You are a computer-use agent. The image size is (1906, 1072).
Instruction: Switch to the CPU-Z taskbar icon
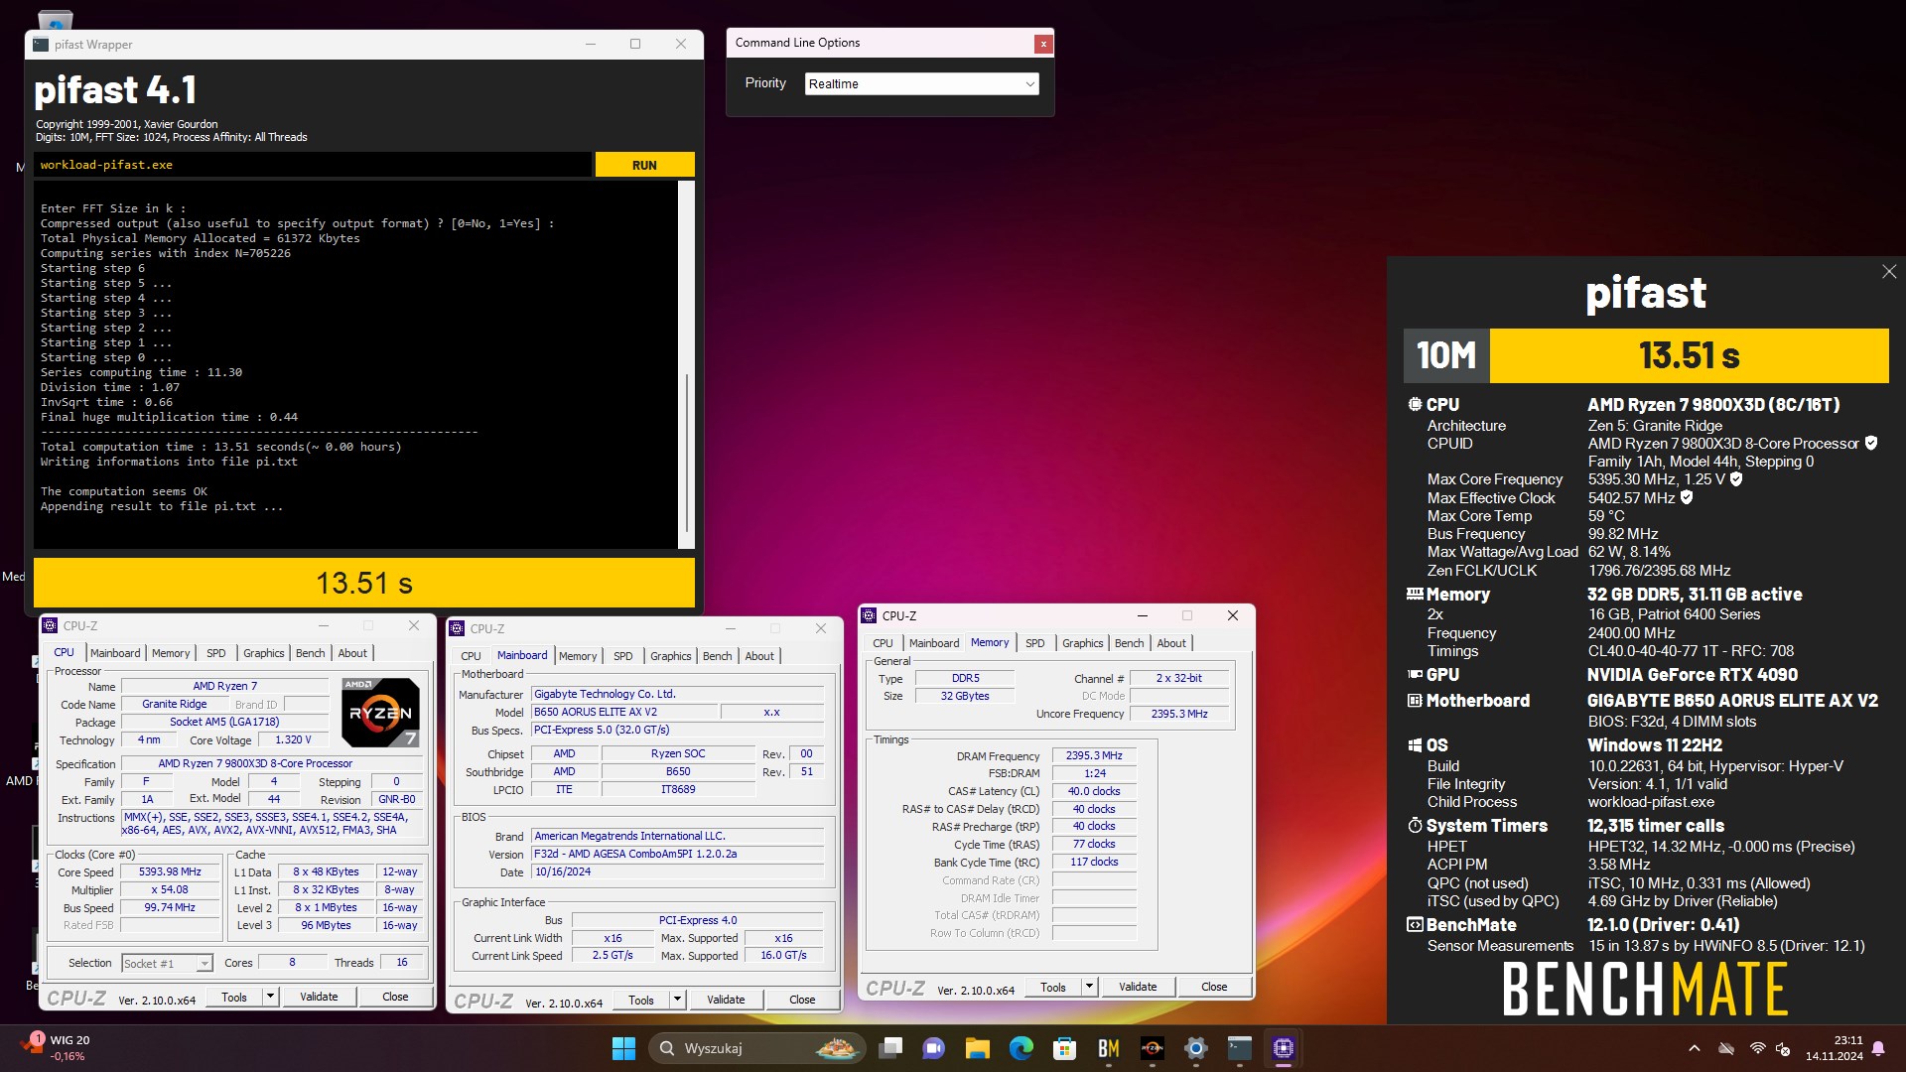click(1284, 1048)
